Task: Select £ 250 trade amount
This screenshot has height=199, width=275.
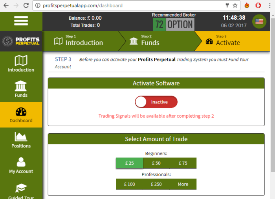Action: point(156,184)
